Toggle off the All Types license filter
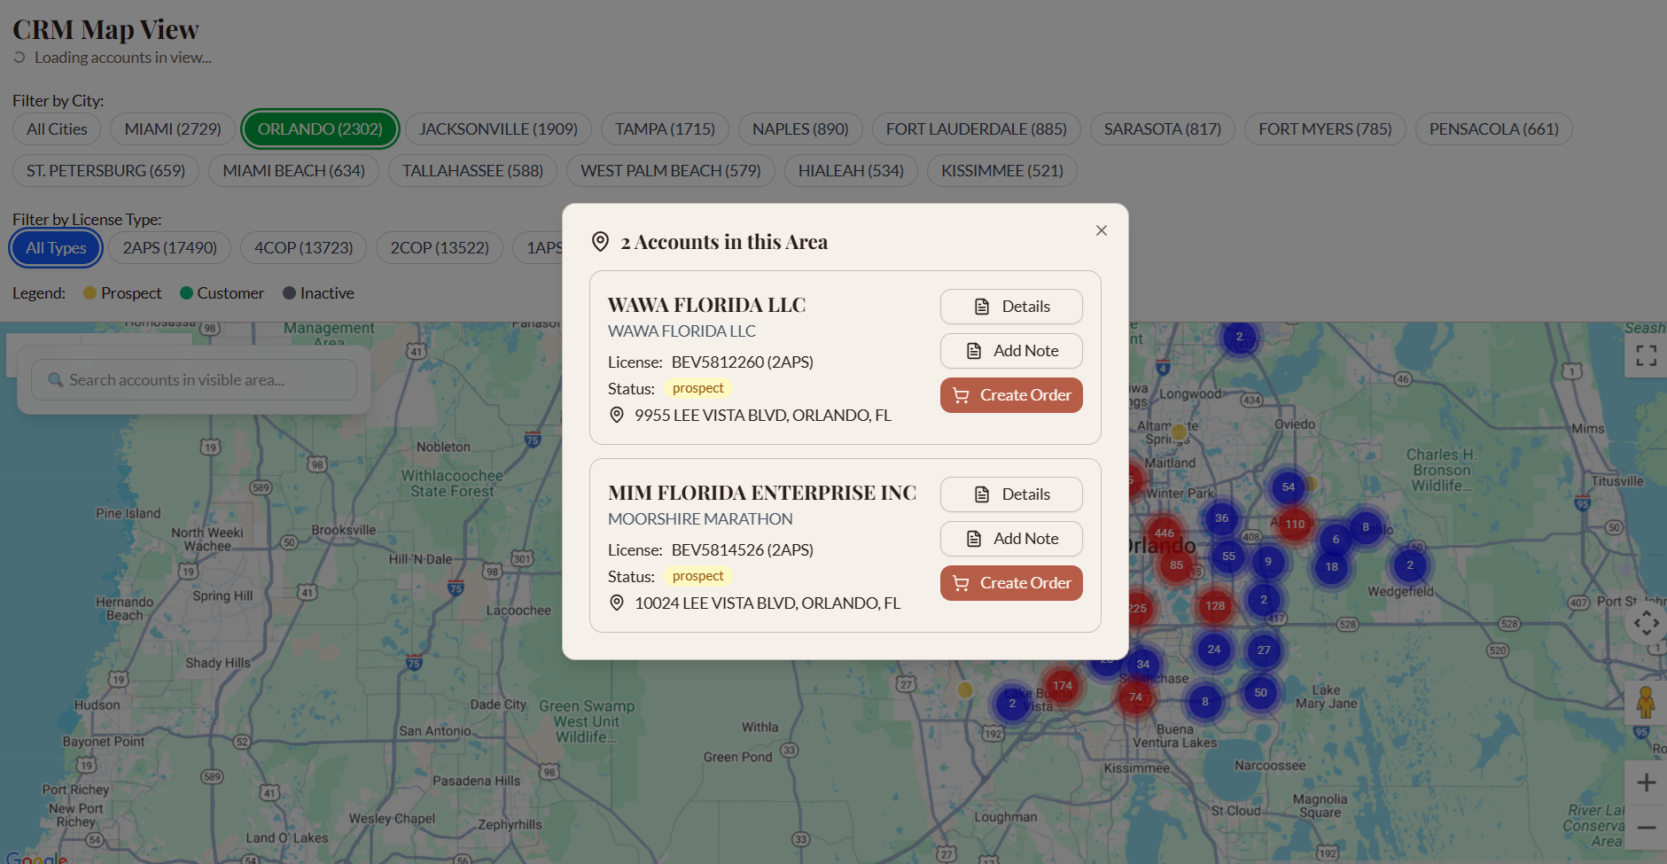 pos(55,247)
